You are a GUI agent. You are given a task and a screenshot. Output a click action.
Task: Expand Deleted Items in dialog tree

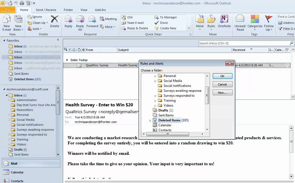point(150,121)
